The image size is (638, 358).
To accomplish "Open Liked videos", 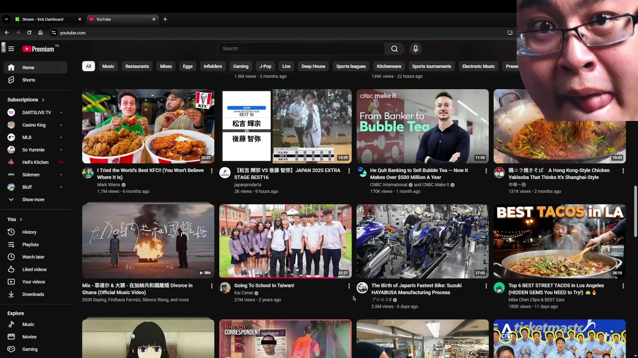I will pos(35,269).
